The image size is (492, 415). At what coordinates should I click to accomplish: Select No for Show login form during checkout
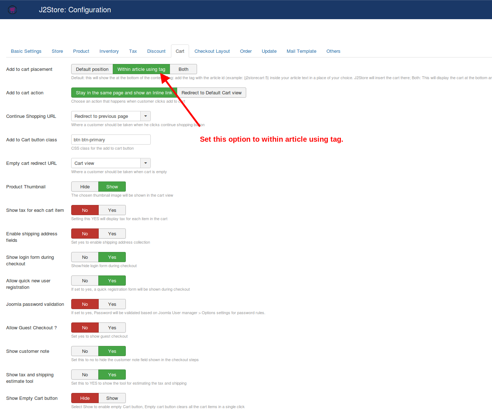point(85,257)
